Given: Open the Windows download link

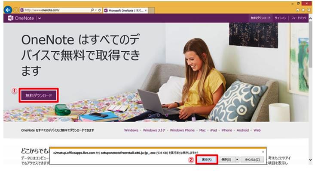Looking at the screenshot, I should pos(131,130).
